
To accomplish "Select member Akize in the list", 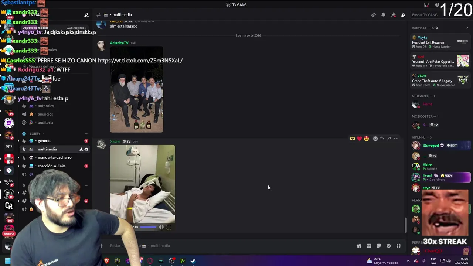I will 440,166.
